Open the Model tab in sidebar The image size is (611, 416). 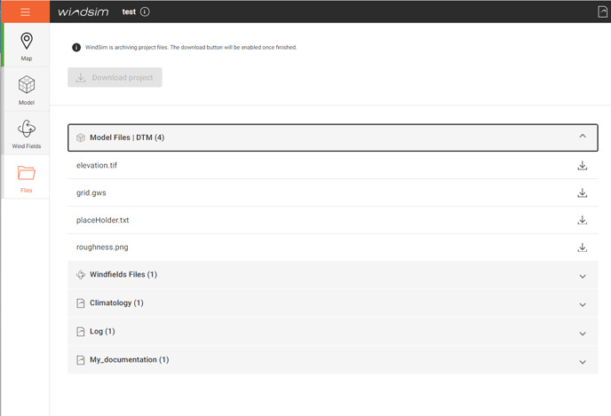pyautogui.click(x=26, y=90)
